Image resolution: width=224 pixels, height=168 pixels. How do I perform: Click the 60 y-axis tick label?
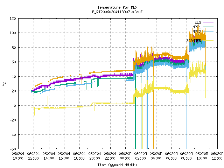click(14, 62)
